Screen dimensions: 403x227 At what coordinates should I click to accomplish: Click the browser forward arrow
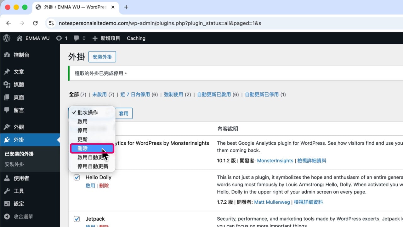(22, 23)
